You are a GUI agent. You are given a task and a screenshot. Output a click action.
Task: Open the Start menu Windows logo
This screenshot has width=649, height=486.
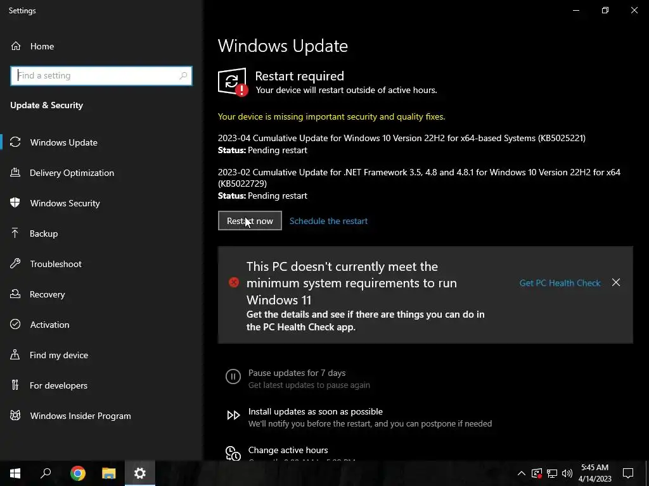(x=15, y=473)
